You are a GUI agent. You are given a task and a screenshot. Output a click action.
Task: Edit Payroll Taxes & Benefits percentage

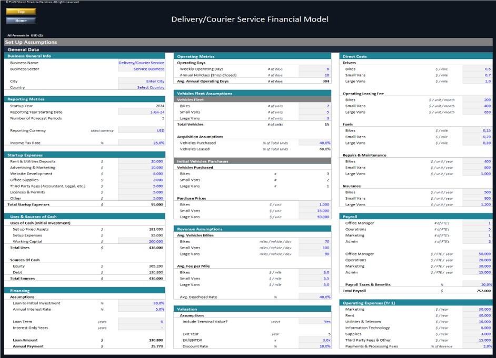coord(477,284)
